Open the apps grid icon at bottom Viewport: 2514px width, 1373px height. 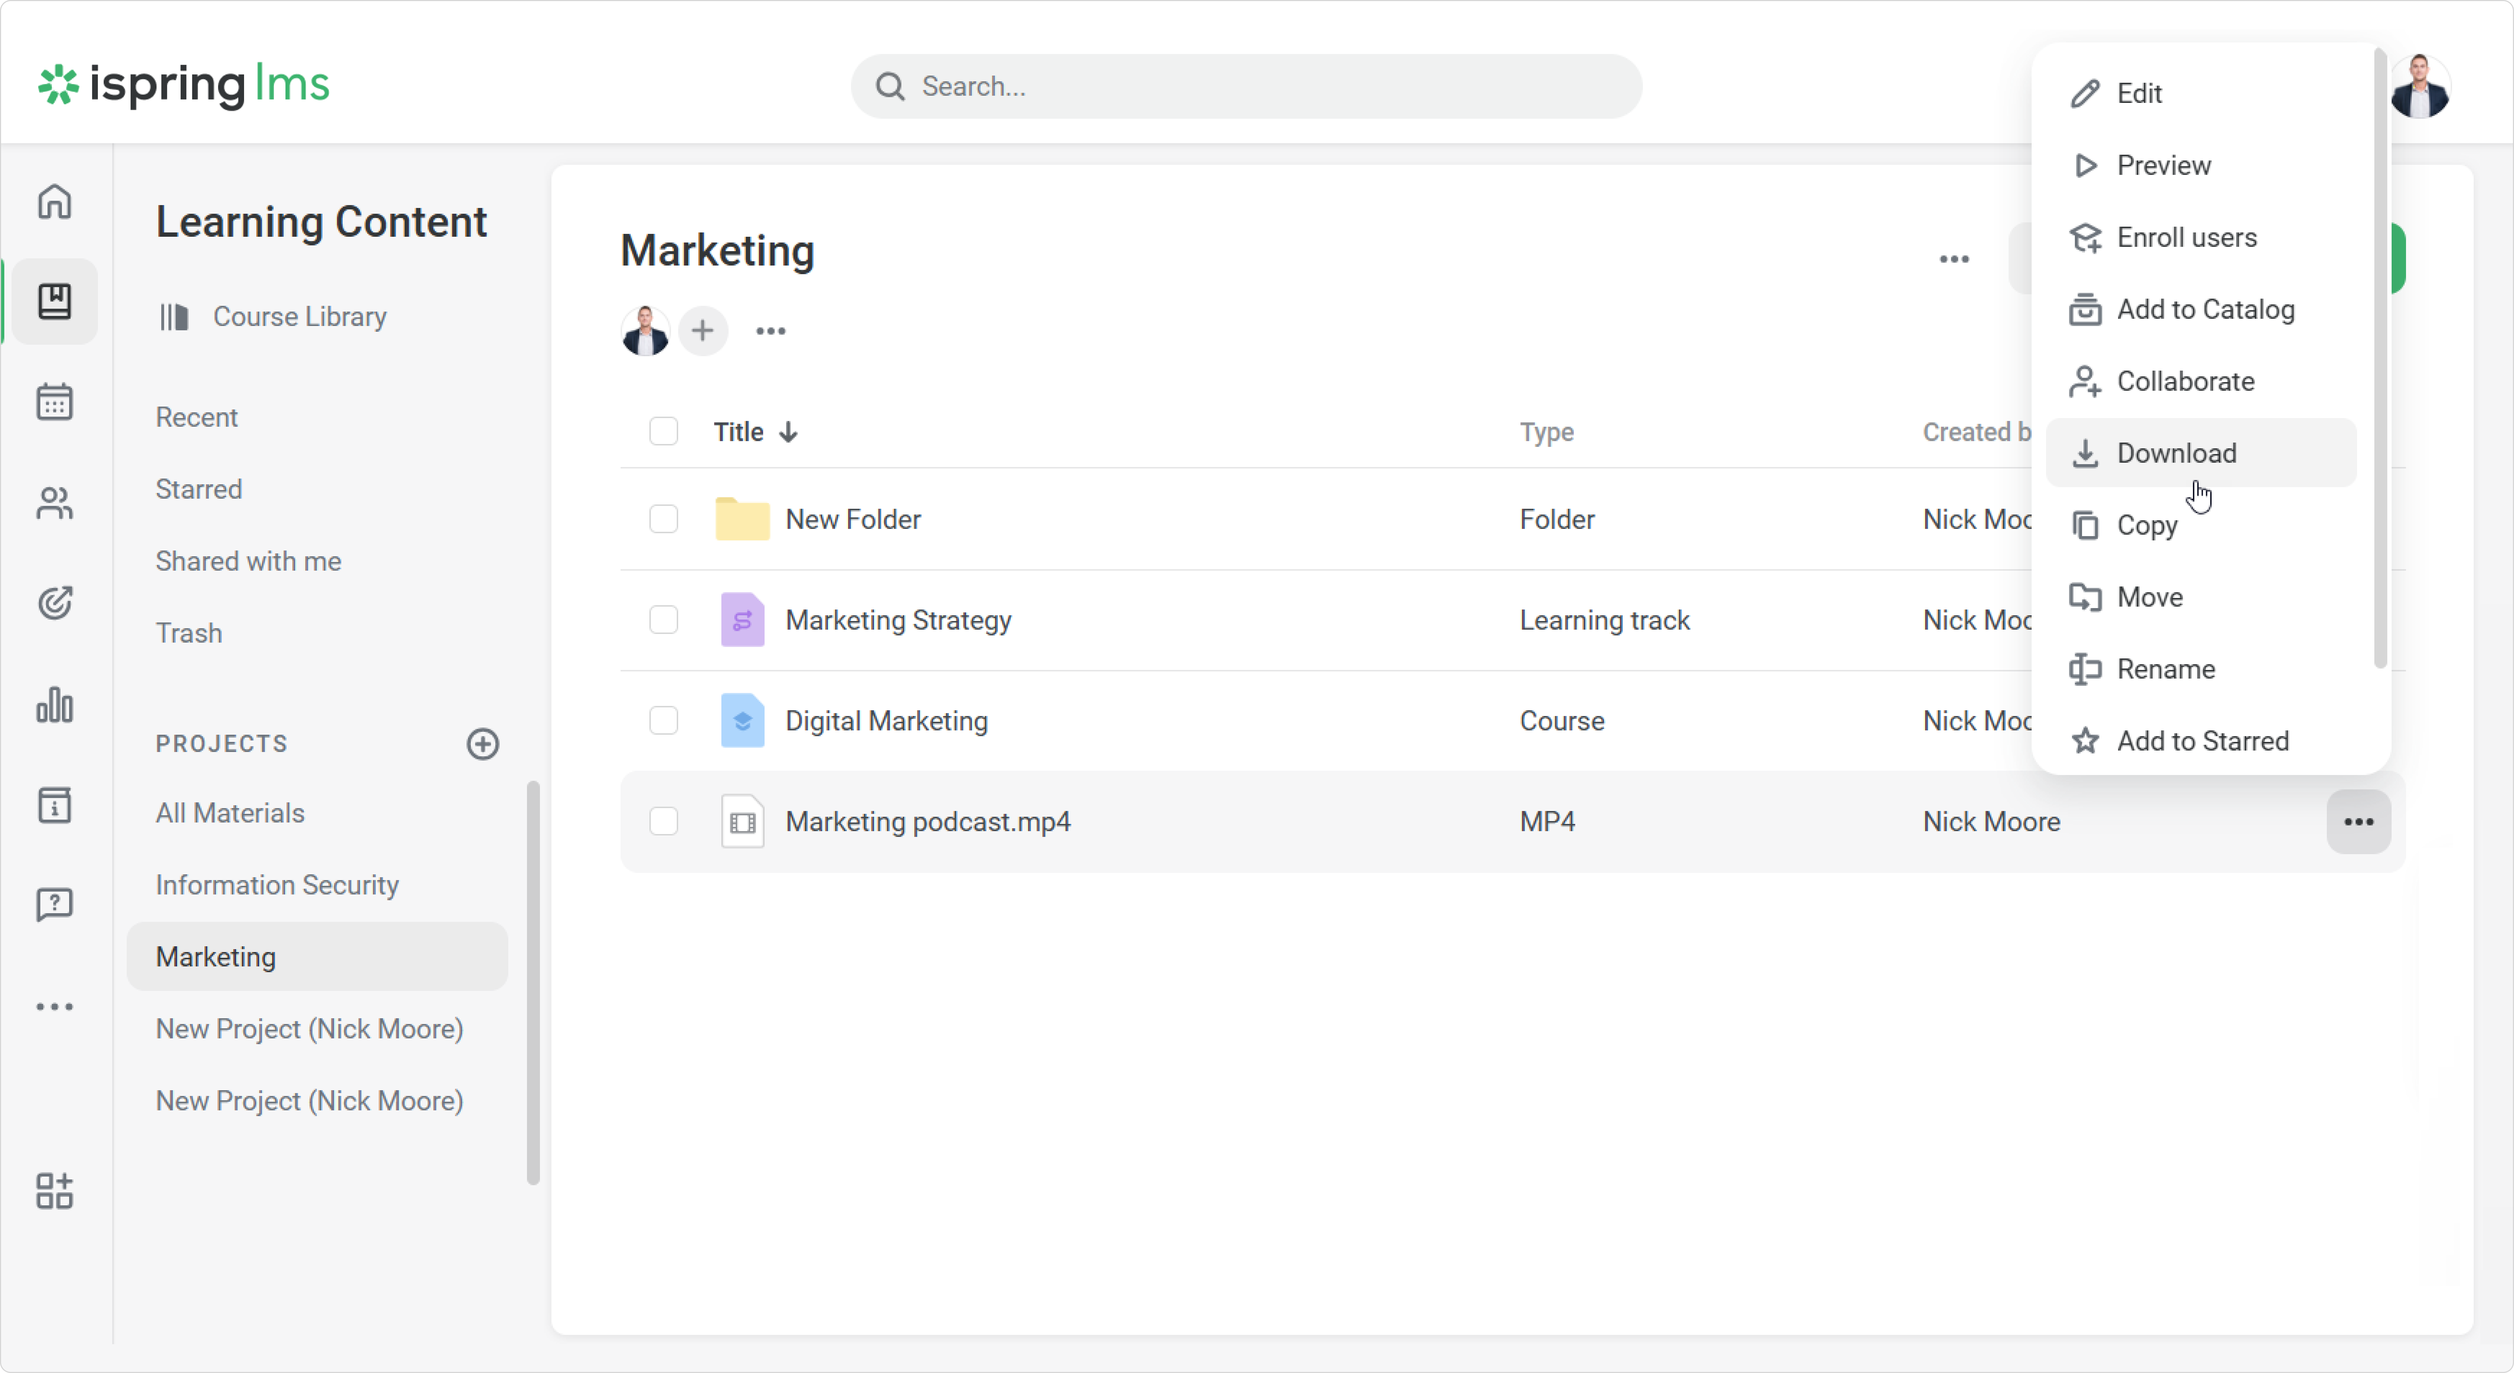click(x=55, y=1191)
